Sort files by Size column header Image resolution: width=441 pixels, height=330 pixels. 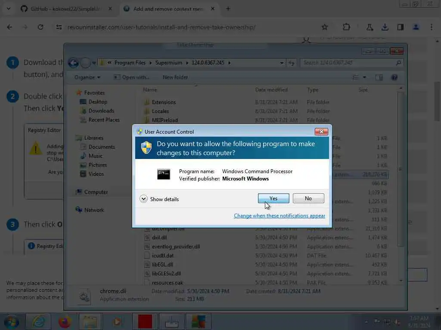click(363, 90)
